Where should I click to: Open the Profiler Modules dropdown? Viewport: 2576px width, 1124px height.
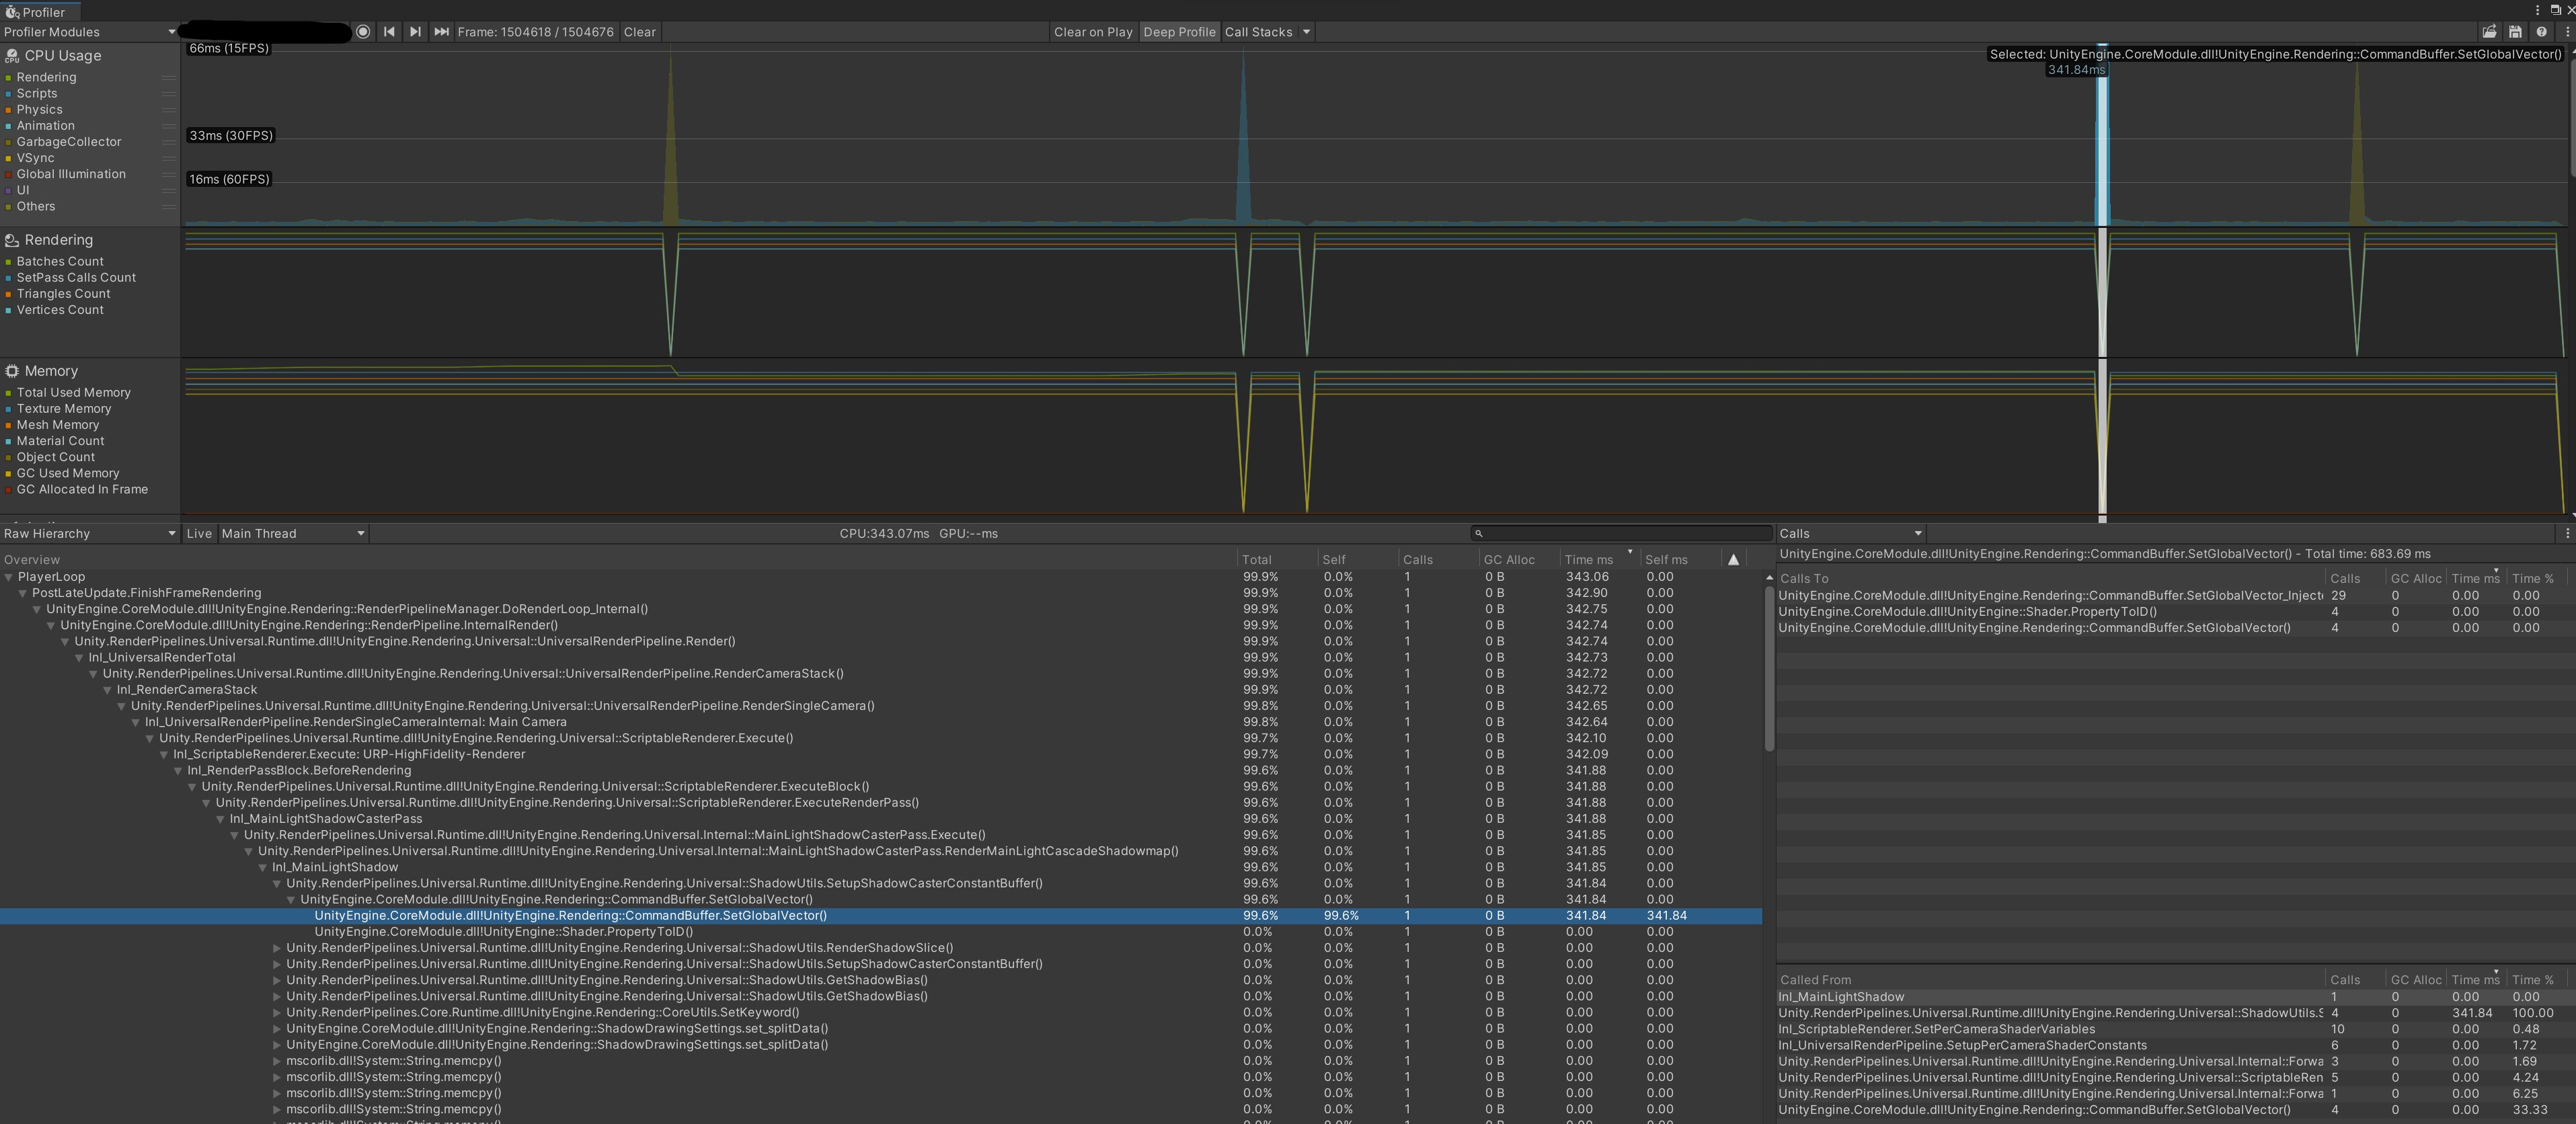click(x=88, y=31)
